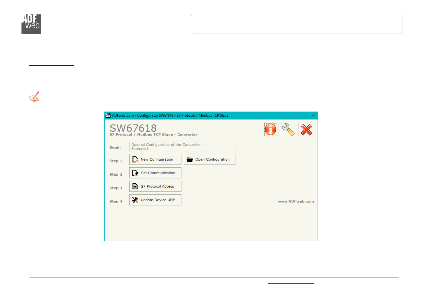Open the red info About icon

click(x=271, y=130)
